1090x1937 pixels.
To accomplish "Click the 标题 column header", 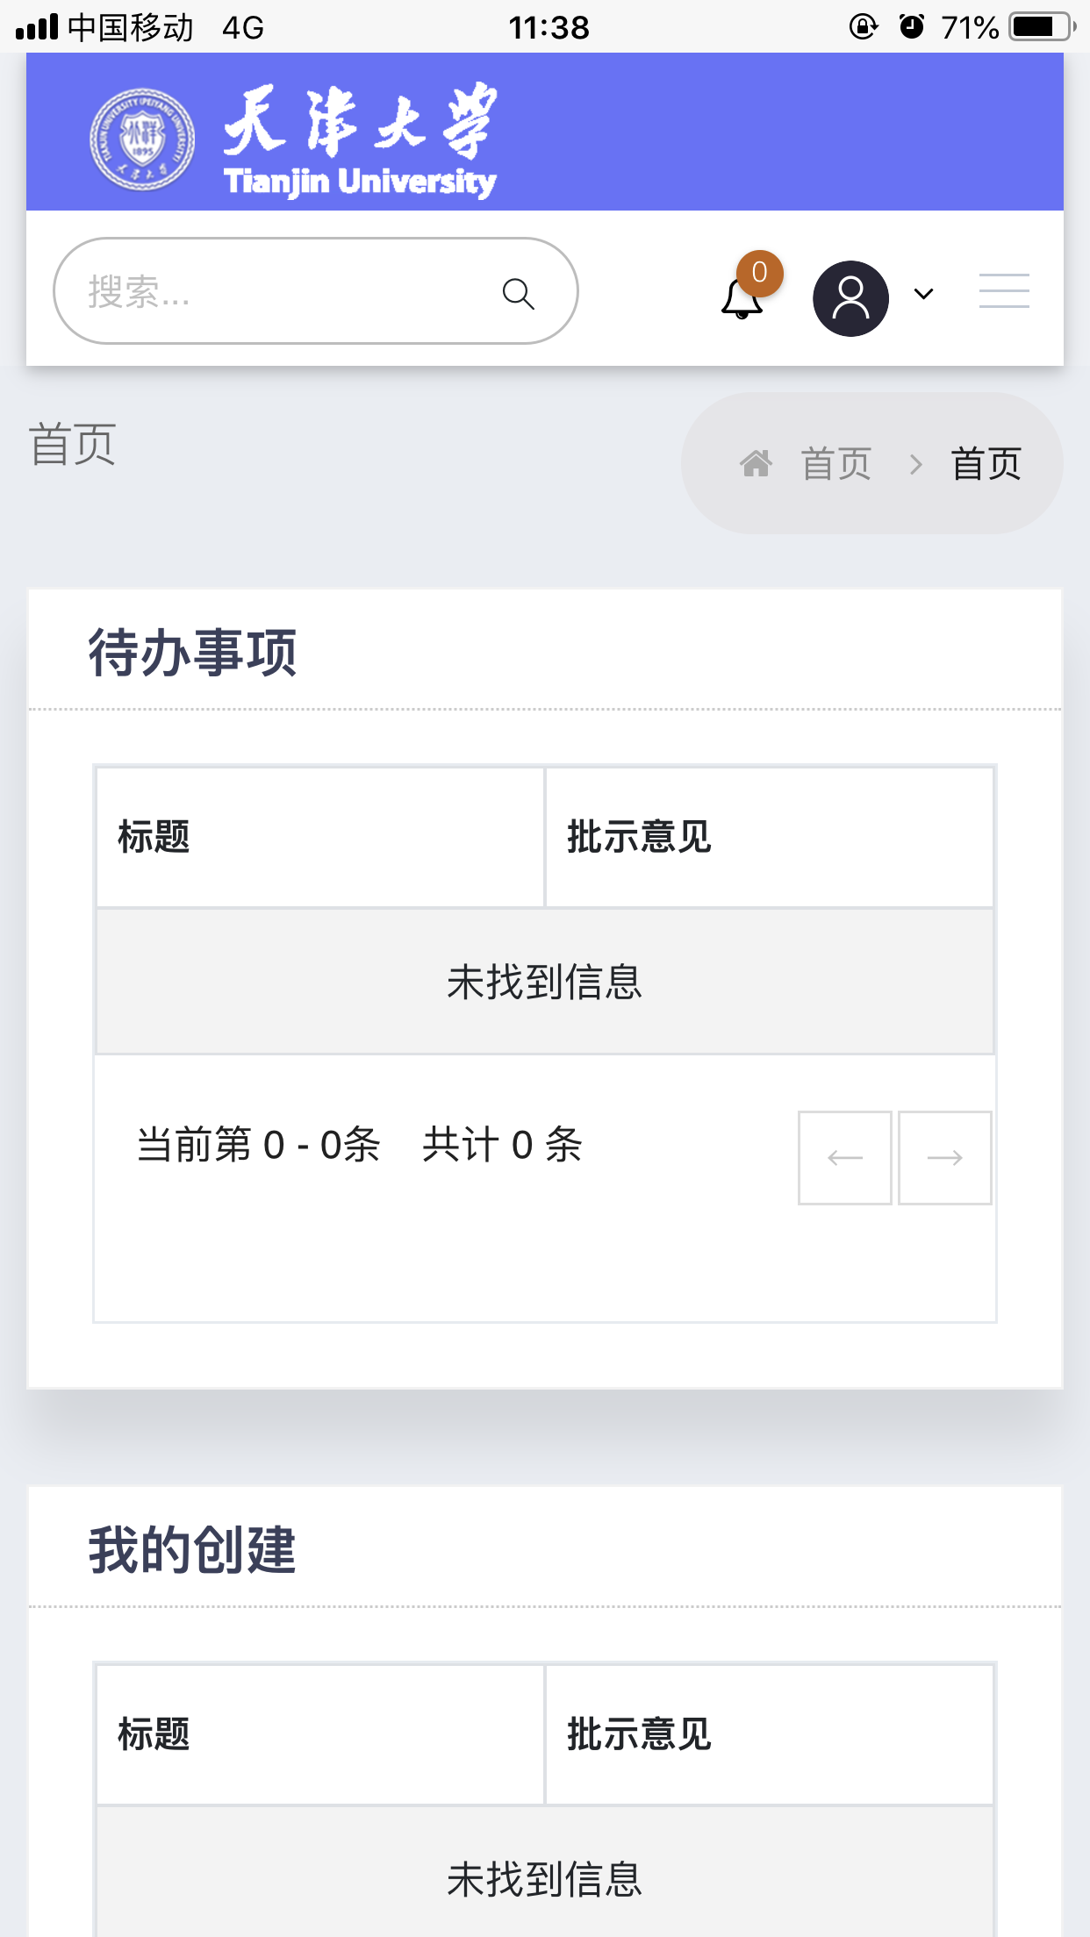I will [x=154, y=837].
